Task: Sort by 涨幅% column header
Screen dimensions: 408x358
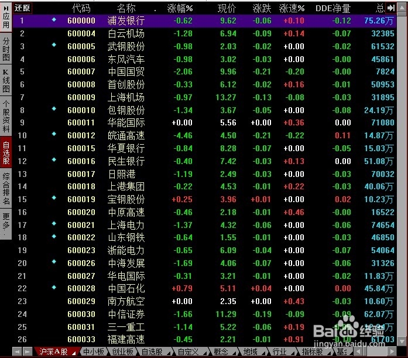Action: pos(180,9)
